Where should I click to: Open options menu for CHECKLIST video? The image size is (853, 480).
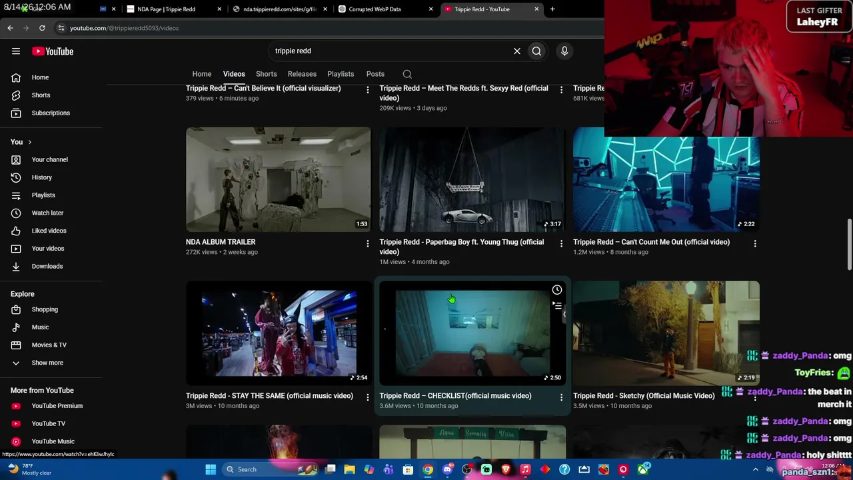pos(561,397)
